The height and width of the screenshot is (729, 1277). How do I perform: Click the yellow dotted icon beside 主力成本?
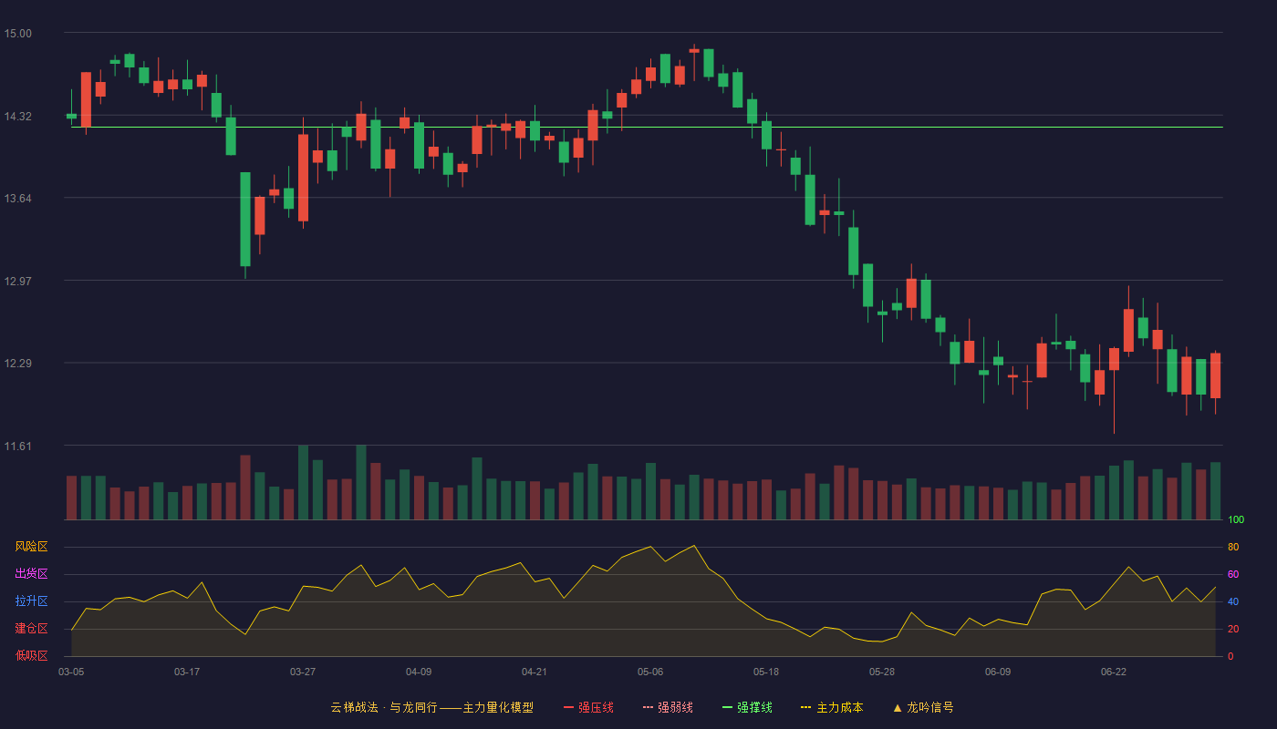[x=805, y=707]
